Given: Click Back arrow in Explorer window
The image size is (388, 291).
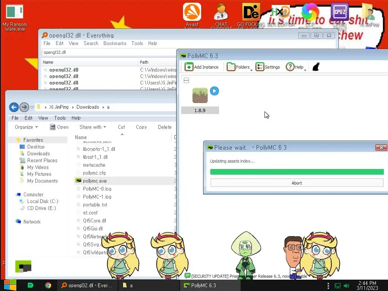Looking at the screenshot, I should [x=14, y=107].
